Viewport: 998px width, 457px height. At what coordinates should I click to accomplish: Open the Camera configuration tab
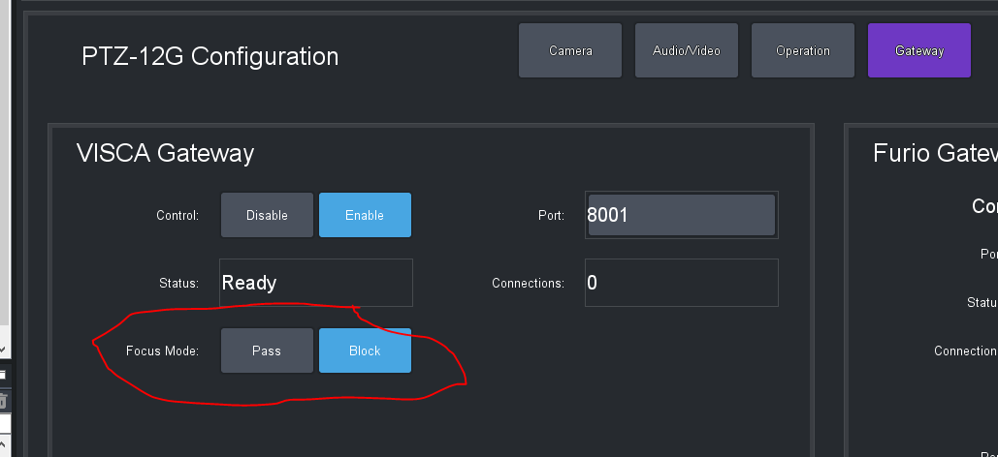[570, 50]
